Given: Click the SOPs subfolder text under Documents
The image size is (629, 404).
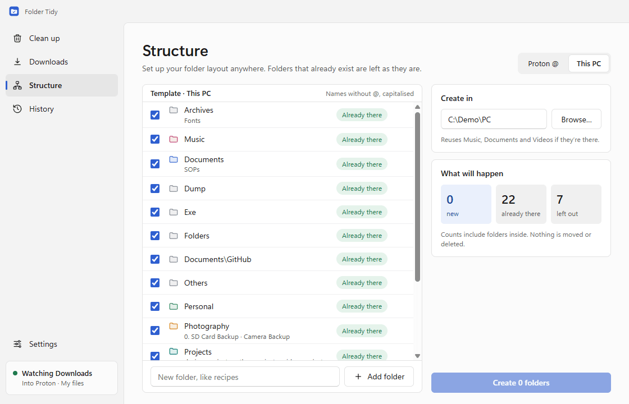Looking at the screenshot, I should point(192,169).
